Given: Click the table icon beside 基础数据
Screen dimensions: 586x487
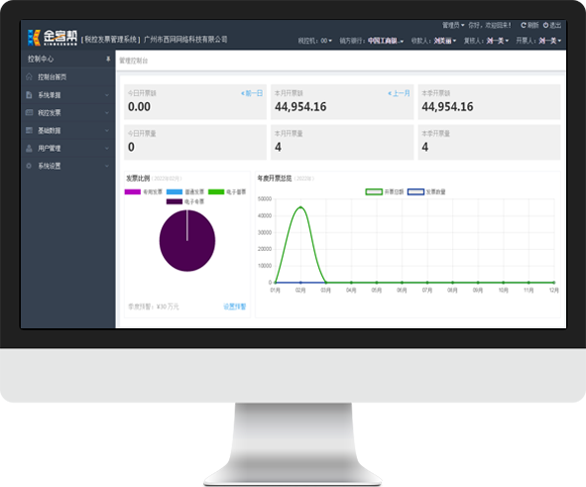Looking at the screenshot, I should point(29,130).
